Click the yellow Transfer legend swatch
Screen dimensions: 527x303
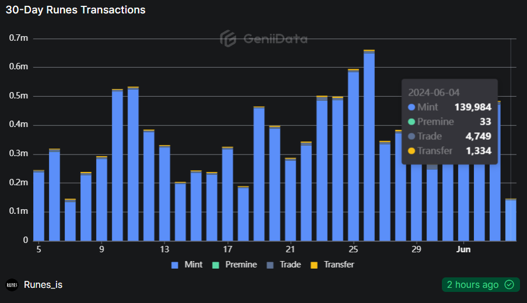[314, 265]
